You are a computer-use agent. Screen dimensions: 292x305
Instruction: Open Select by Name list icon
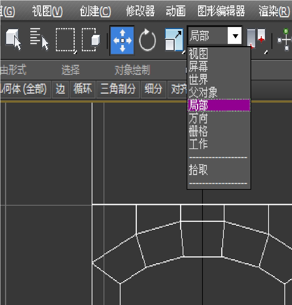[x=39, y=40]
